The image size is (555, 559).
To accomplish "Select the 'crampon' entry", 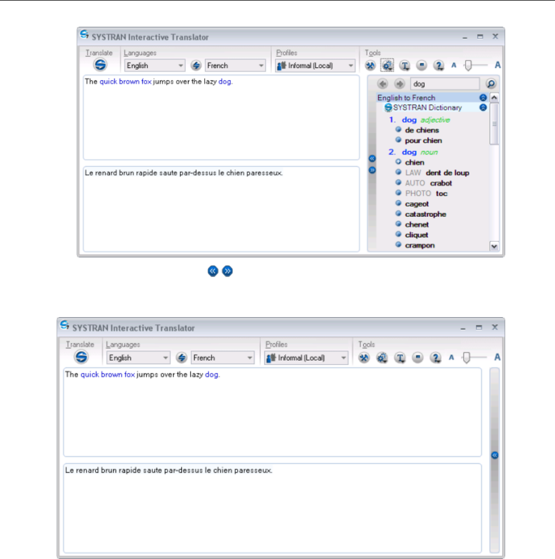I will 419,245.
